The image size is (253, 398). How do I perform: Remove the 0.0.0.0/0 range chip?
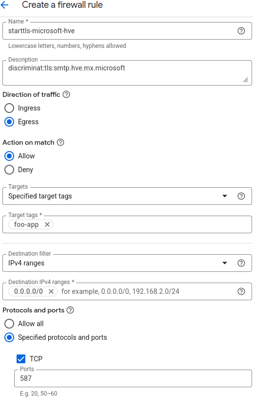(x=51, y=291)
